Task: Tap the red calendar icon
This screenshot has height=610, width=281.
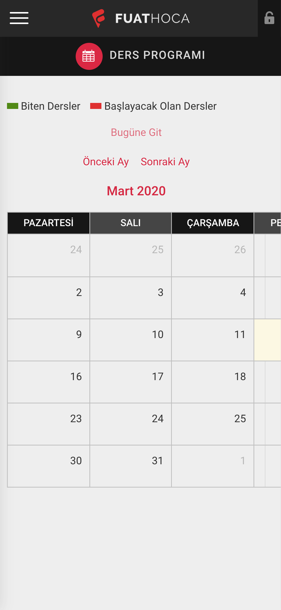Action: 89,56
